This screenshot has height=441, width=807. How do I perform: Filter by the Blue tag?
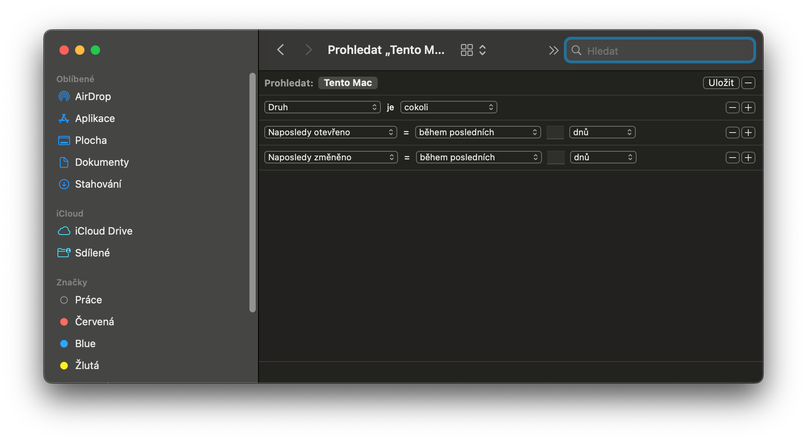coord(85,344)
